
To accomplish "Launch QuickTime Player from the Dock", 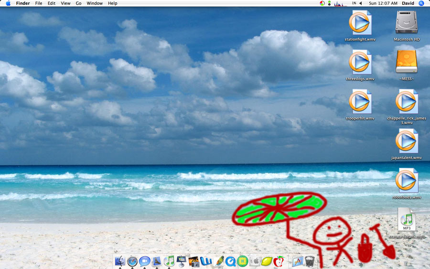I will coord(231,261).
